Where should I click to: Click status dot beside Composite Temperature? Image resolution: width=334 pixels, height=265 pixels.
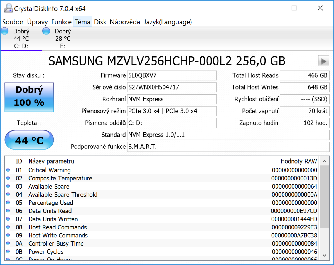click(8, 178)
